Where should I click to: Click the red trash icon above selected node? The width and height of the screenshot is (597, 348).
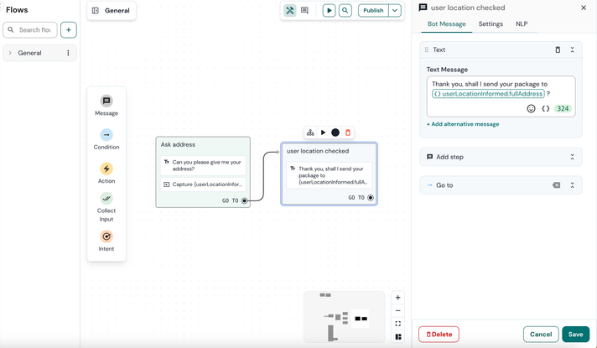tap(348, 132)
